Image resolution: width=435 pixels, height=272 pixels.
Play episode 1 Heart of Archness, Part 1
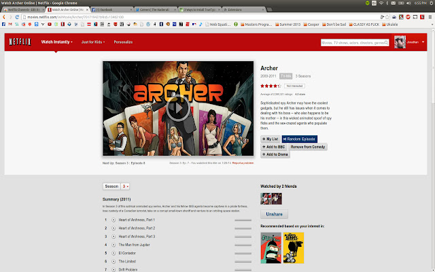coord(114,220)
